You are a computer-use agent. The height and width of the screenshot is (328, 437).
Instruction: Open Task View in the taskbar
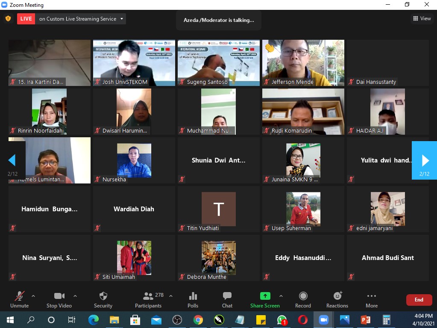pyautogui.click(x=72, y=319)
